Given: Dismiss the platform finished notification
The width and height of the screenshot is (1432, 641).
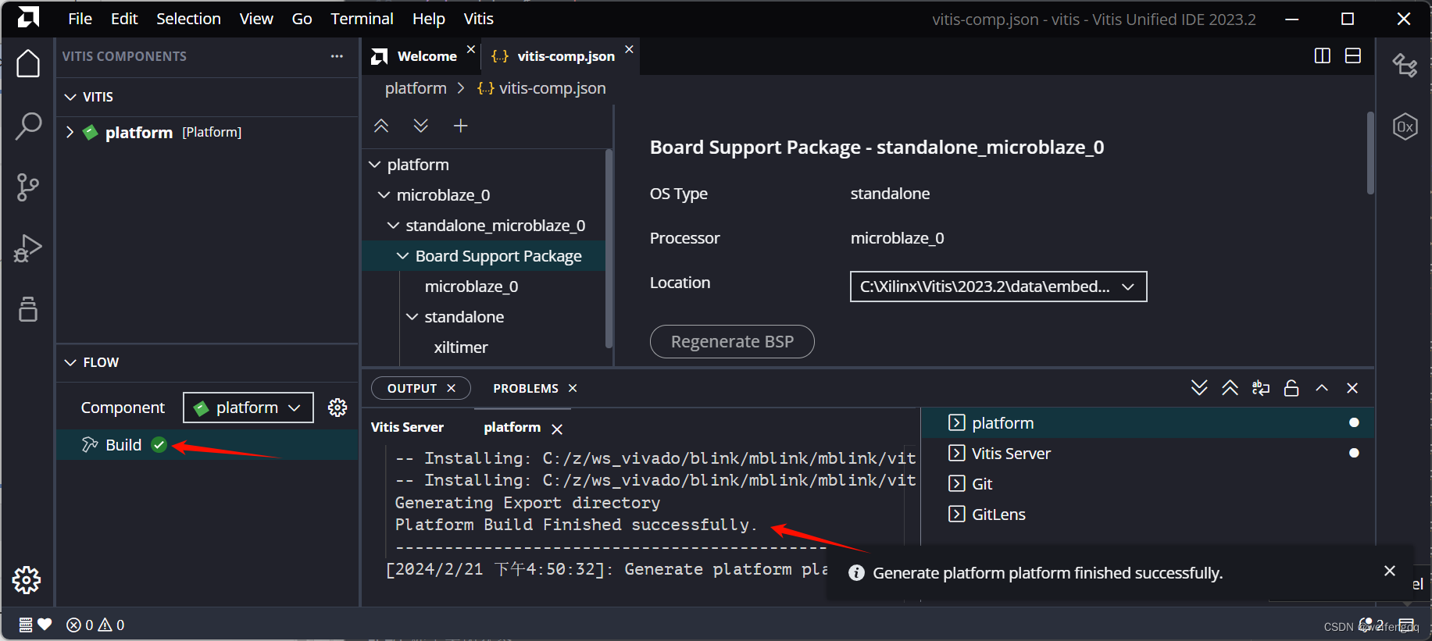Looking at the screenshot, I should coord(1390,571).
